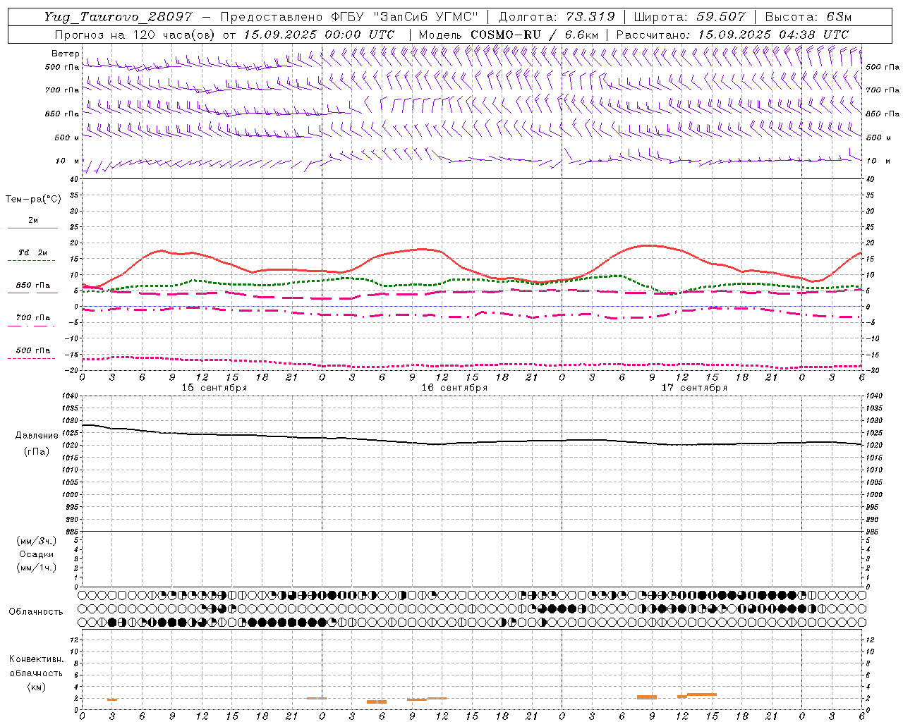
Task: Click the 15 сентября date label
Action: (x=214, y=388)
